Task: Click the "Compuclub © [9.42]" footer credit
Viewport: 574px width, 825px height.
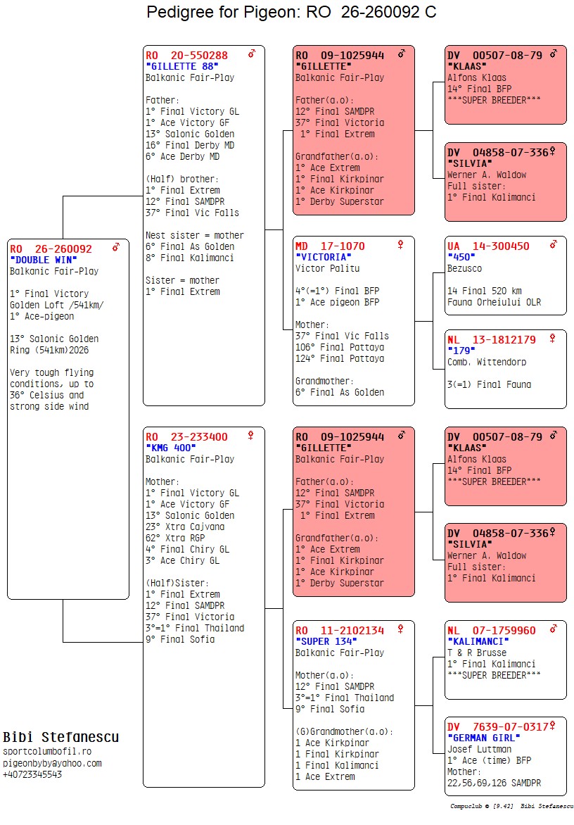Action: 481,806
